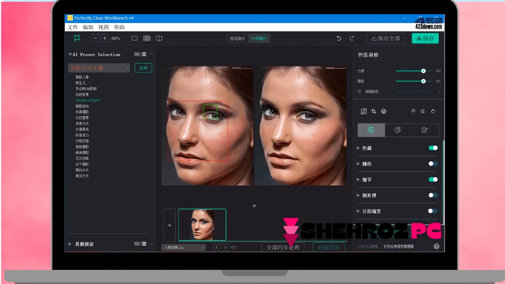
Task: Click the 全部同步处理 button
Action: 283,247
